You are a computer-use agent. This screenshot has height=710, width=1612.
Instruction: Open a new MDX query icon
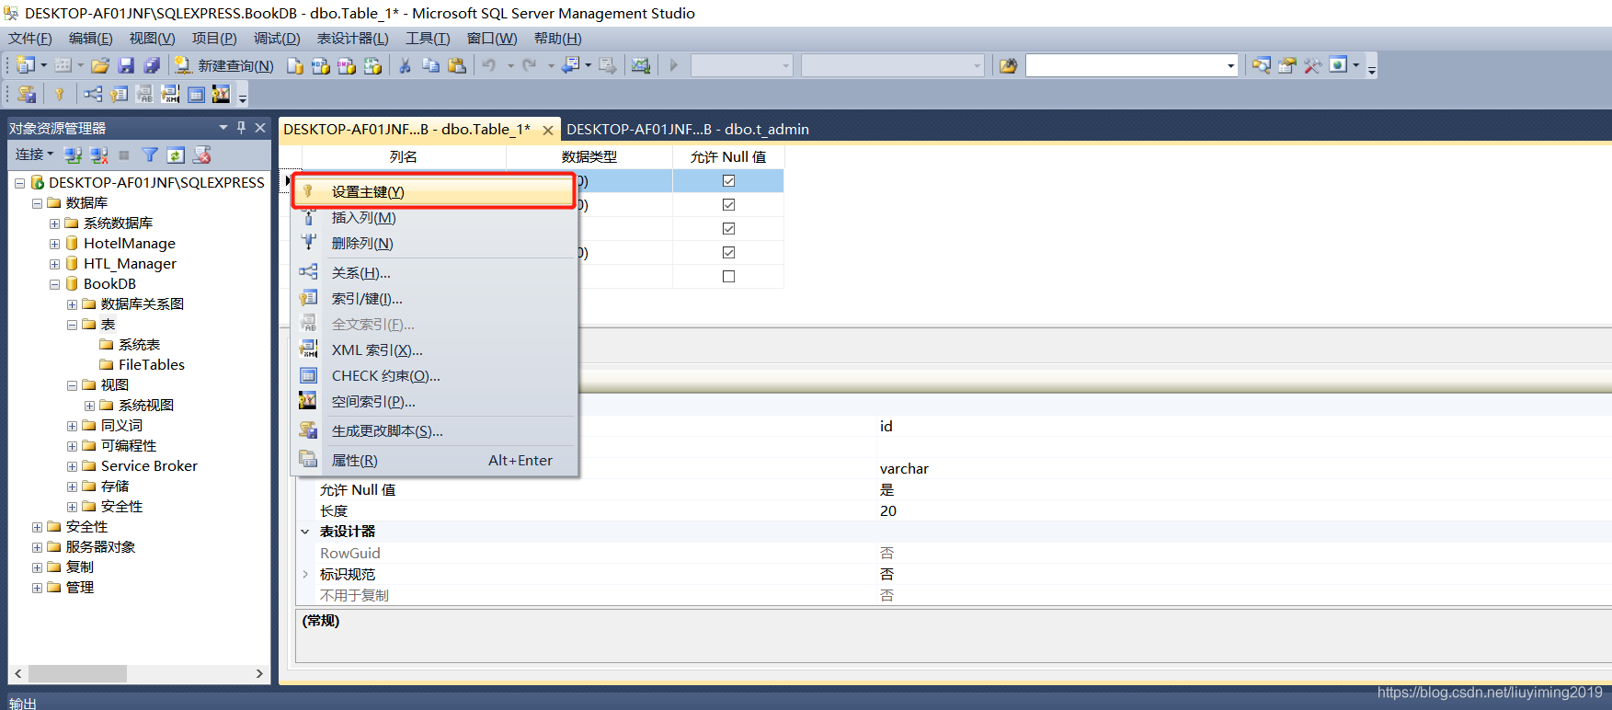(320, 65)
